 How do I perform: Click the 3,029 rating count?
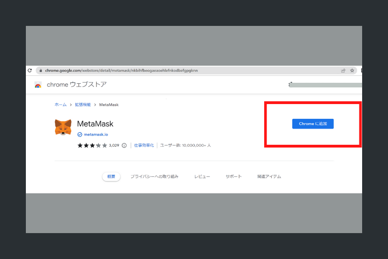[114, 146]
